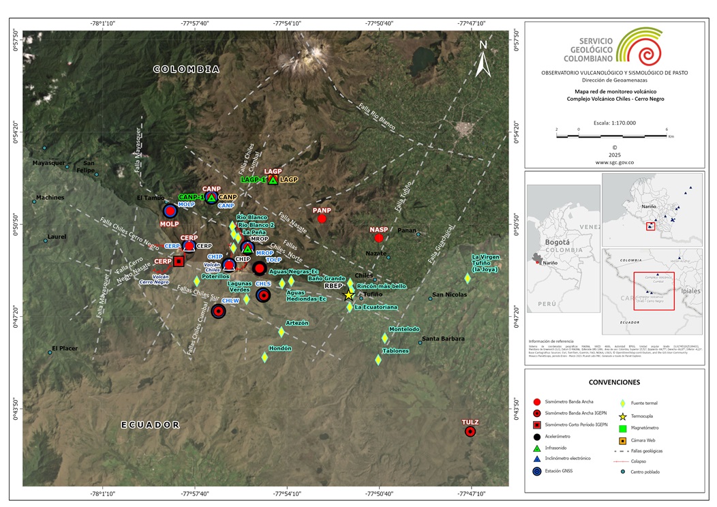The width and height of the screenshot is (717, 507).
Task: Select the RBEP yellow star thermocouple marker
Action: click(x=349, y=295)
